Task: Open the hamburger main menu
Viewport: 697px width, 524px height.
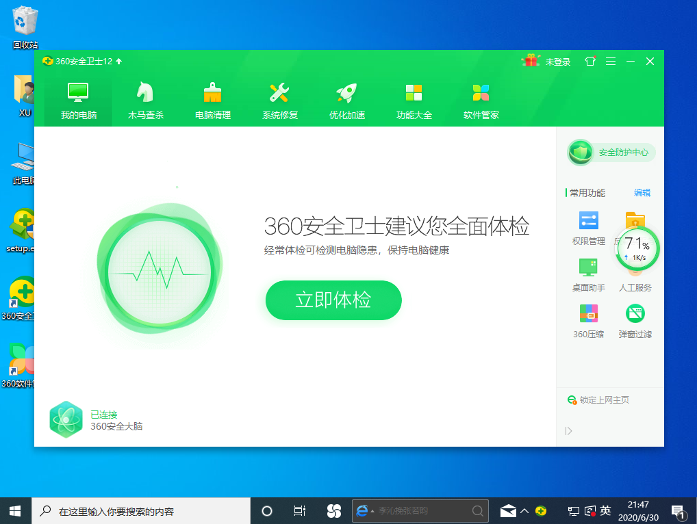Action: [x=611, y=61]
